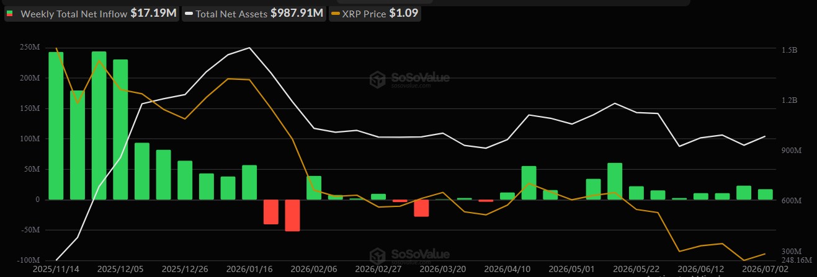
Task: Click the $17.19M net inflow value
Action: tap(153, 14)
